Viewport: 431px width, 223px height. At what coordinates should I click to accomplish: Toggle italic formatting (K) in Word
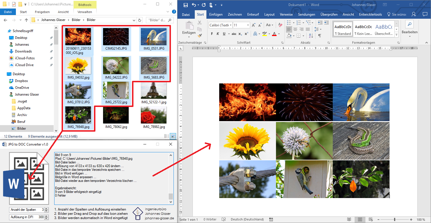coord(218,34)
